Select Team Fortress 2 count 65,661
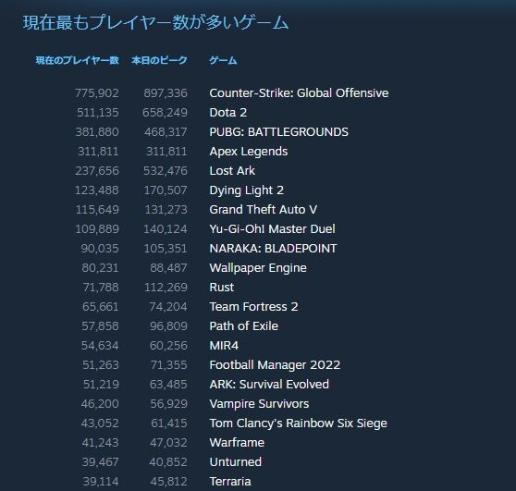This screenshot has width=516, height=491. point(101,307)
